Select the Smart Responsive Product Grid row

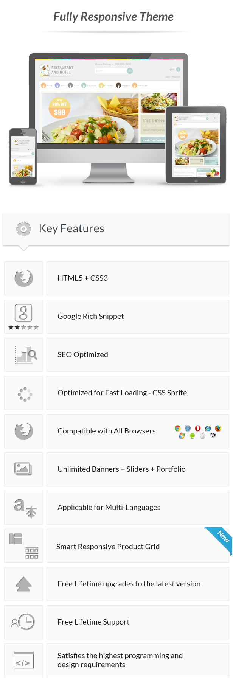click(x=138, y=546)
